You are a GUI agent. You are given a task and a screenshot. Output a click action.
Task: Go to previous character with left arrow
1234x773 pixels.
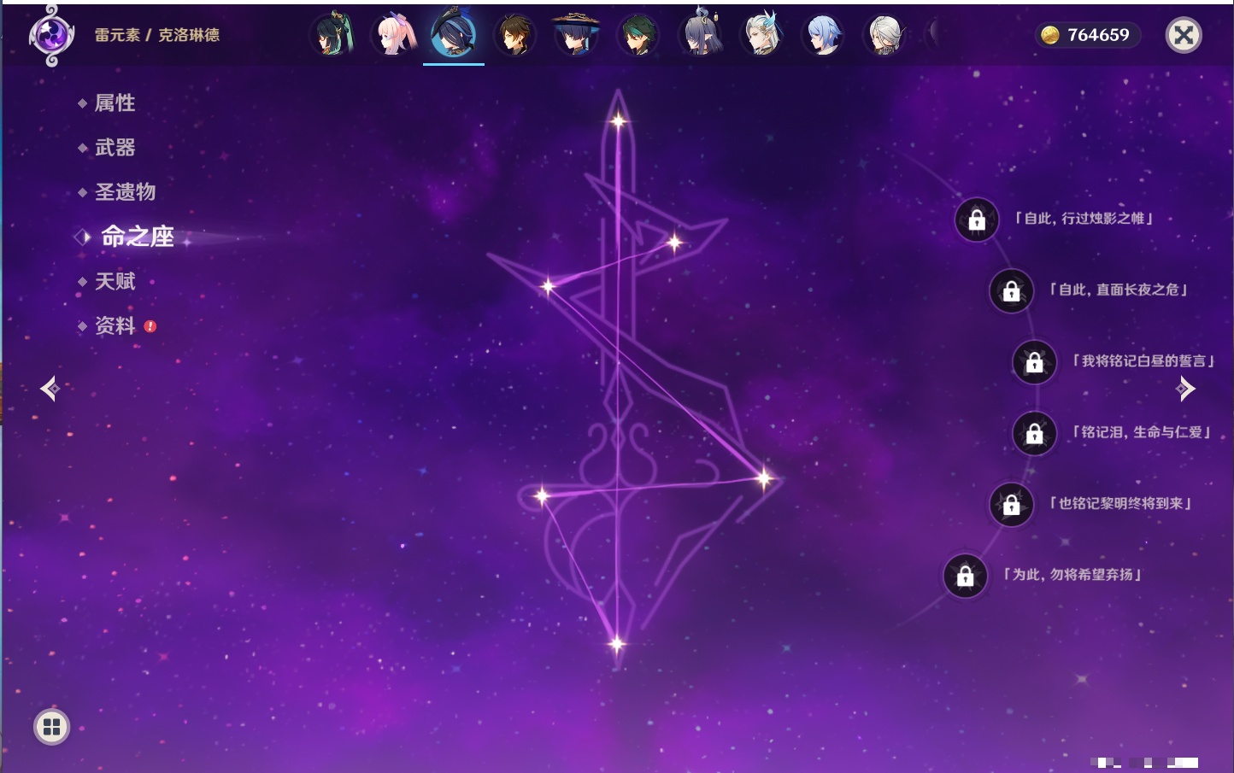coord(50,389)
